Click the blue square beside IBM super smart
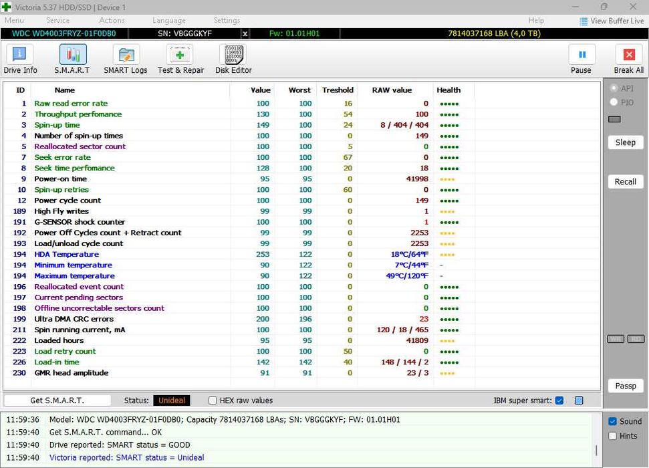 [579, 400]
